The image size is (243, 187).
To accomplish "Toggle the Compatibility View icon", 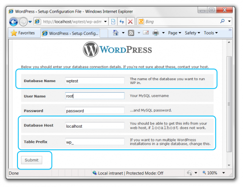I will 113,21.
